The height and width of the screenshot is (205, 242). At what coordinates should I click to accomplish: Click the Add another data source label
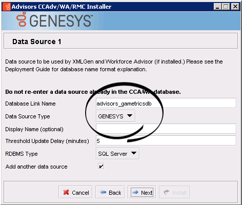[x=36, y=167]
